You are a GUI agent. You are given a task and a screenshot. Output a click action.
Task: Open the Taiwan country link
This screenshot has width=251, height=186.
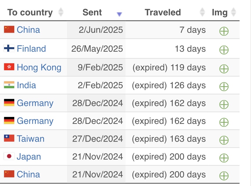click(x=31, y=139)
